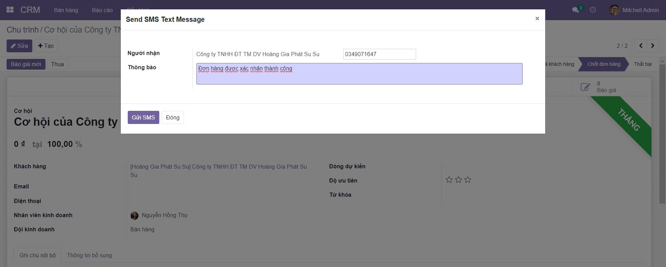The image size is (666, 267).
Task: Set priority to second star
Action: pyautogui.click(x=458, y=180)
